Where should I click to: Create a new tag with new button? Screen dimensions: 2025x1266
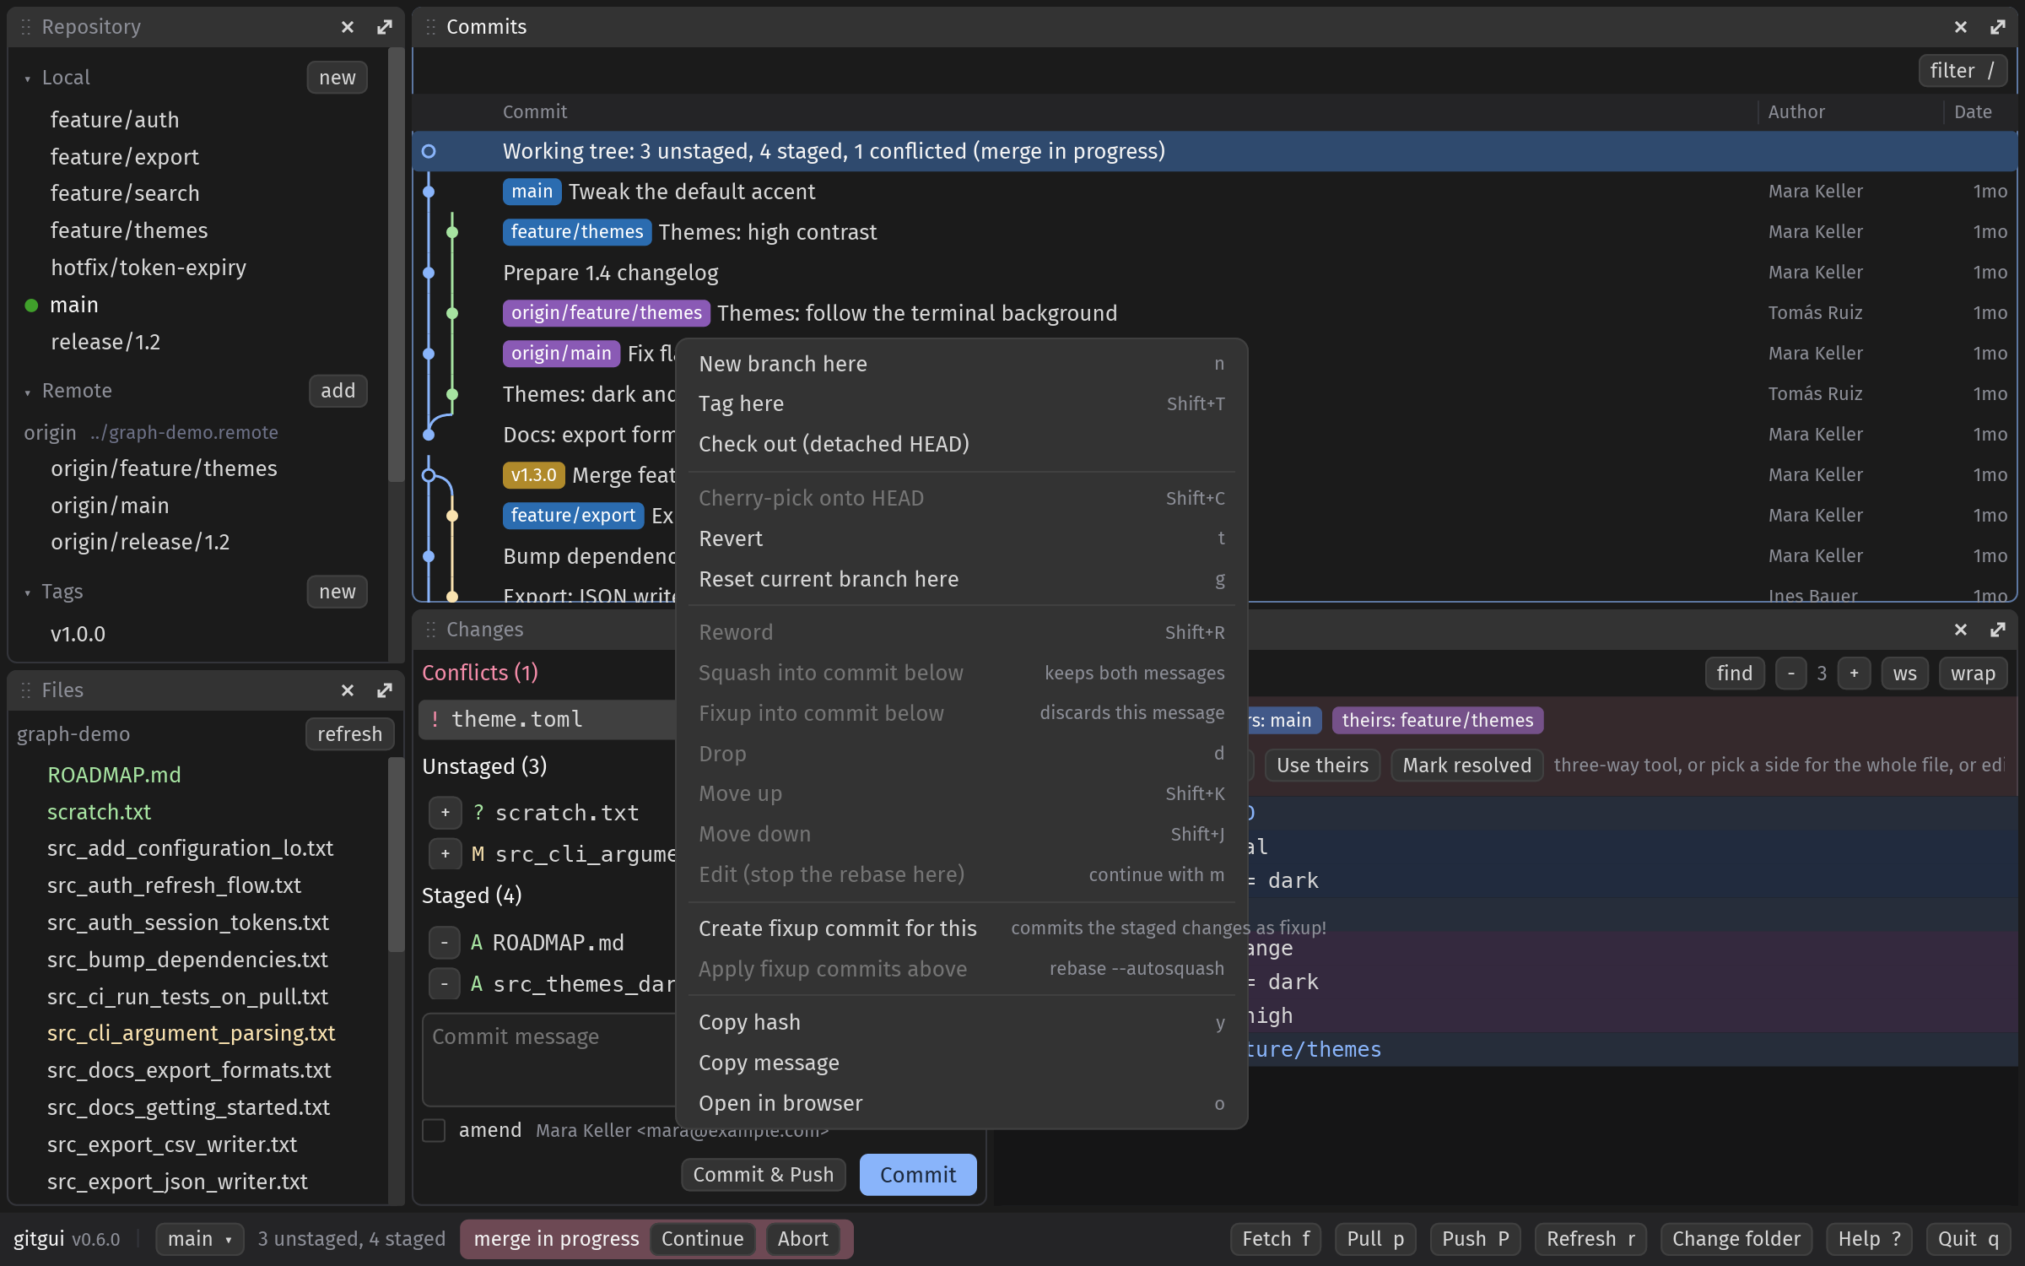337,592
